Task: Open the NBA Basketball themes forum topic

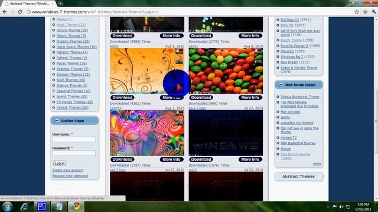Action: [x=298, y=143]
